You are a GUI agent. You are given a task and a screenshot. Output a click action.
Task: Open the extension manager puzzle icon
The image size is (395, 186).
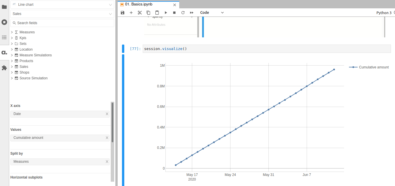[x=4, y=68]
